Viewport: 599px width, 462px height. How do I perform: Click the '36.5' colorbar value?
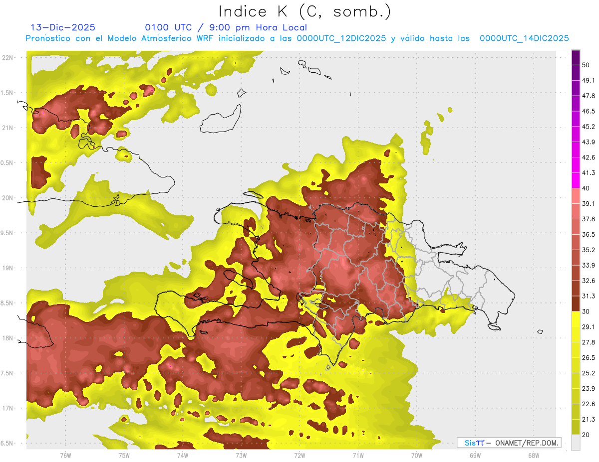coord(589,234)
